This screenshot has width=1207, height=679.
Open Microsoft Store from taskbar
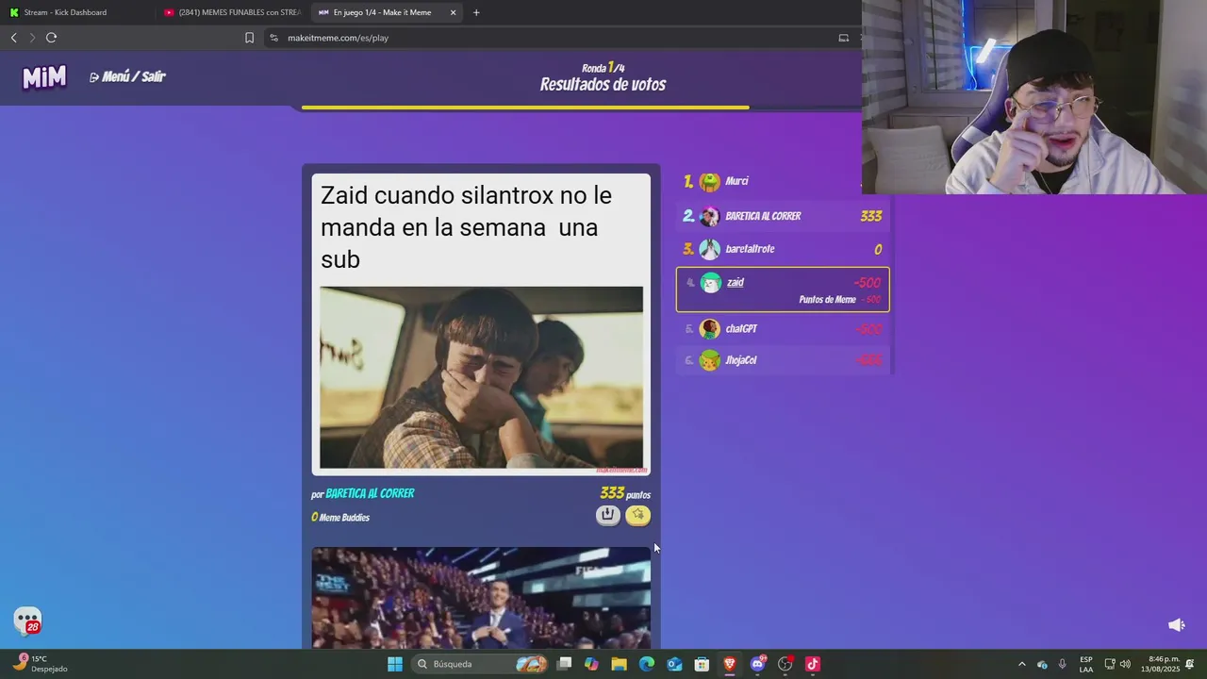(x=702, y=664)
